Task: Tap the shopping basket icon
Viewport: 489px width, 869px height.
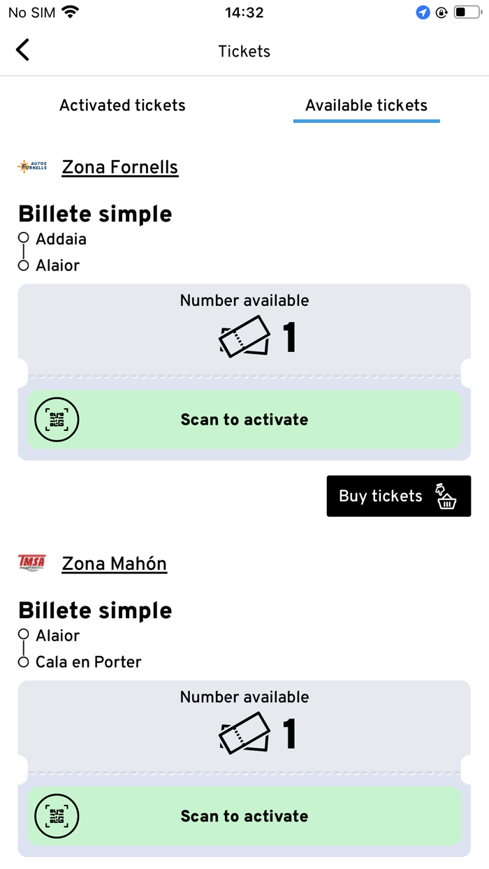Action: tap(446, 496)
